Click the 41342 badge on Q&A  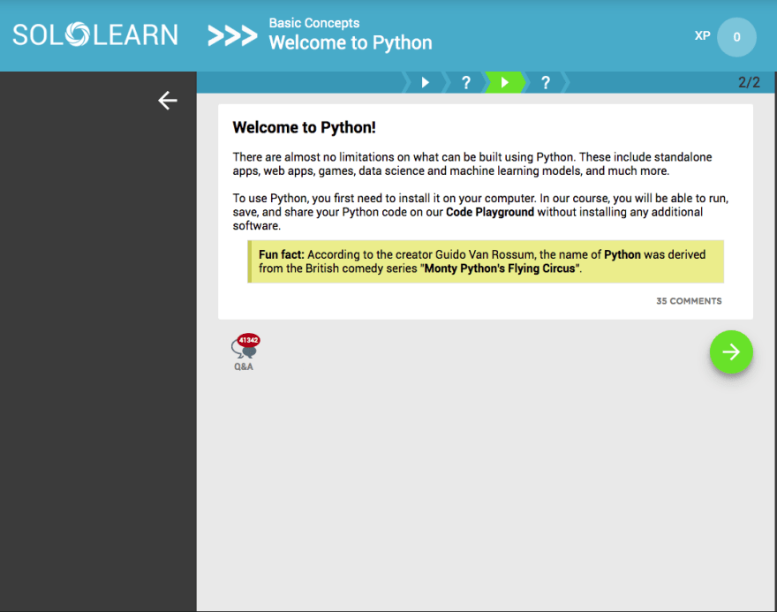point(249,340)
